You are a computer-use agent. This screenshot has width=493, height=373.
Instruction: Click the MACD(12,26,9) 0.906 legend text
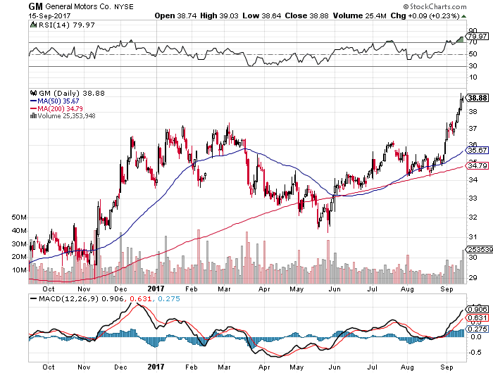coord(81,298)
